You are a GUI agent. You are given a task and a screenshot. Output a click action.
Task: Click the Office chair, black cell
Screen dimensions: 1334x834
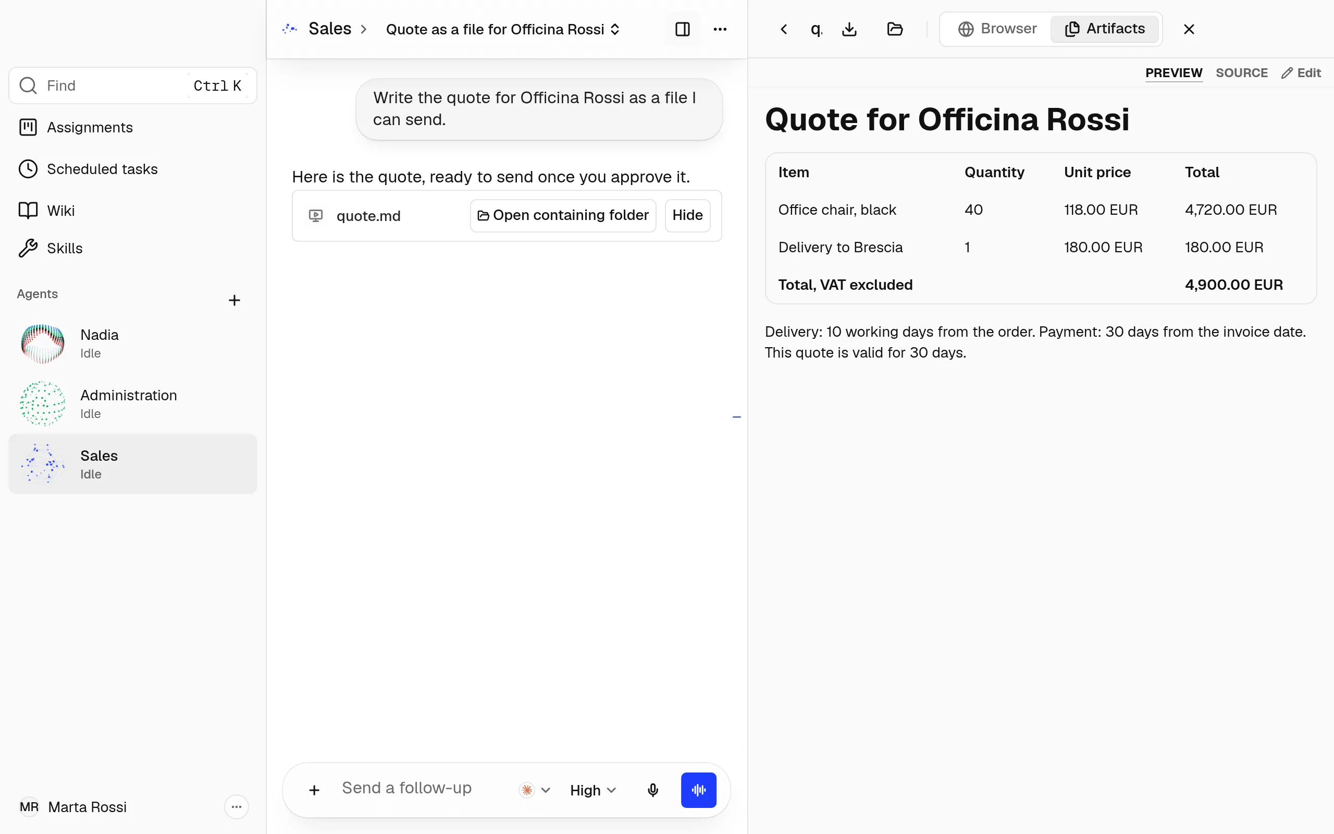pos(837,210)
